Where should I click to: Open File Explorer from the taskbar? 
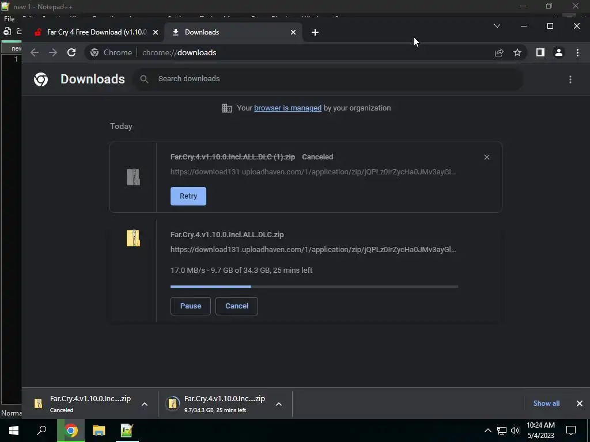tap(99, 430)
